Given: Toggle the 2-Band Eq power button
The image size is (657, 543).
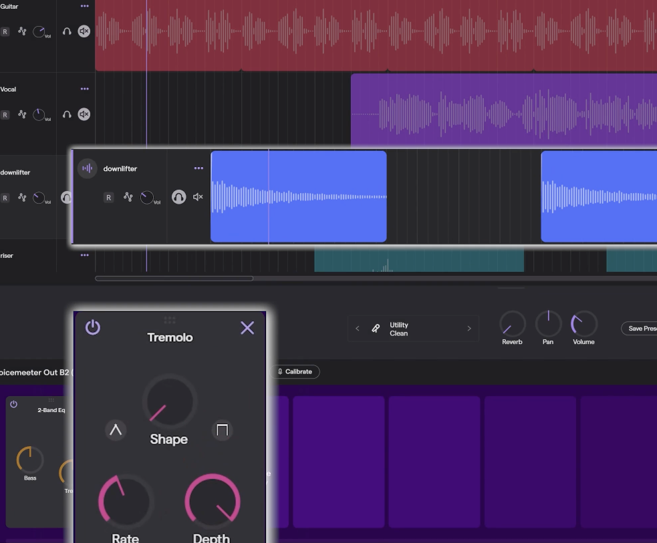Looking at the screenshot, I should pyautogui.click(x=14, y=404).
